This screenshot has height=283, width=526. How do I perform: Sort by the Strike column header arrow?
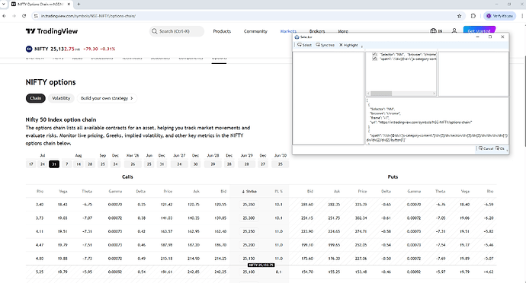243,192
